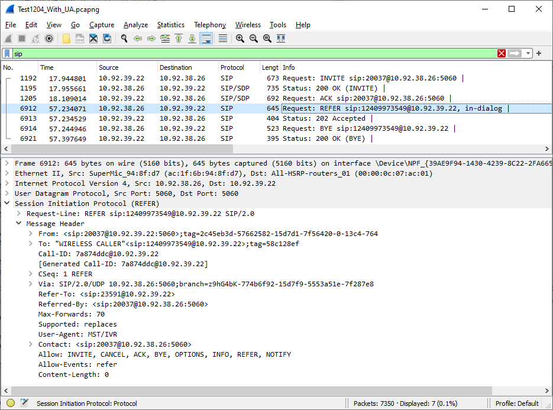This screenshot has width=553, height=410.
Task: Open display filter history dropdown arrow
Action: click(x=528, y=53)
